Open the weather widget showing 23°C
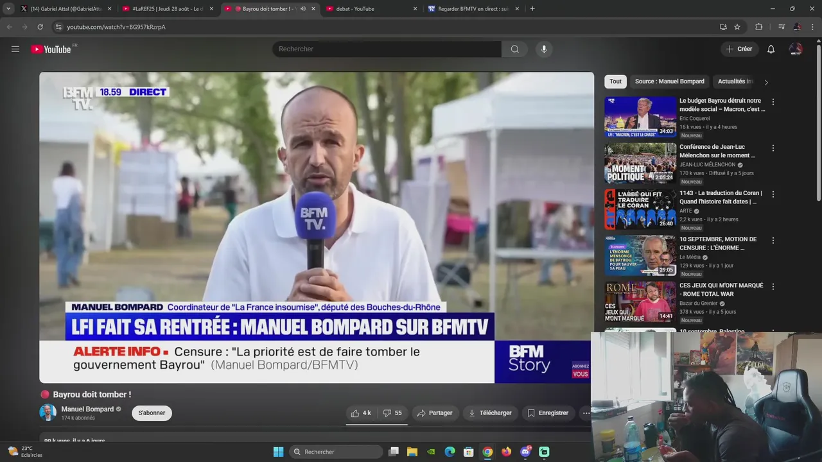 pos(25,452)
